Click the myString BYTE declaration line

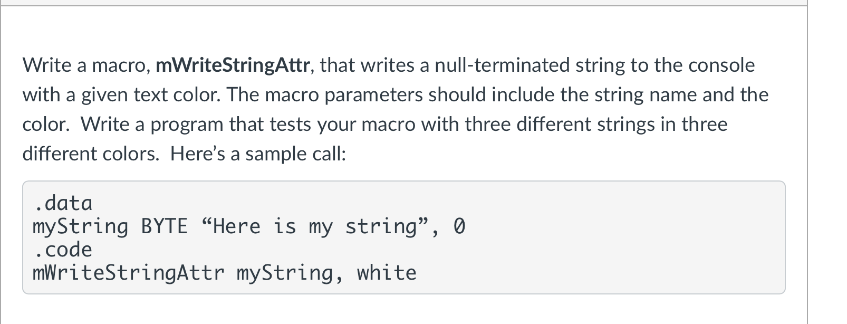(249, 226)
